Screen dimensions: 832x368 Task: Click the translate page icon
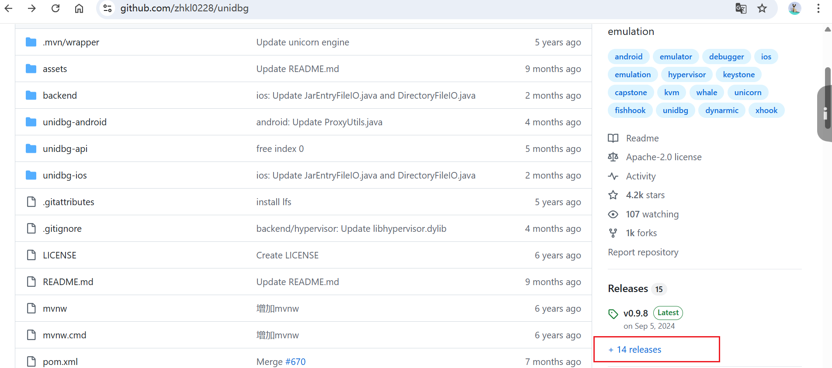pos(741,8)
